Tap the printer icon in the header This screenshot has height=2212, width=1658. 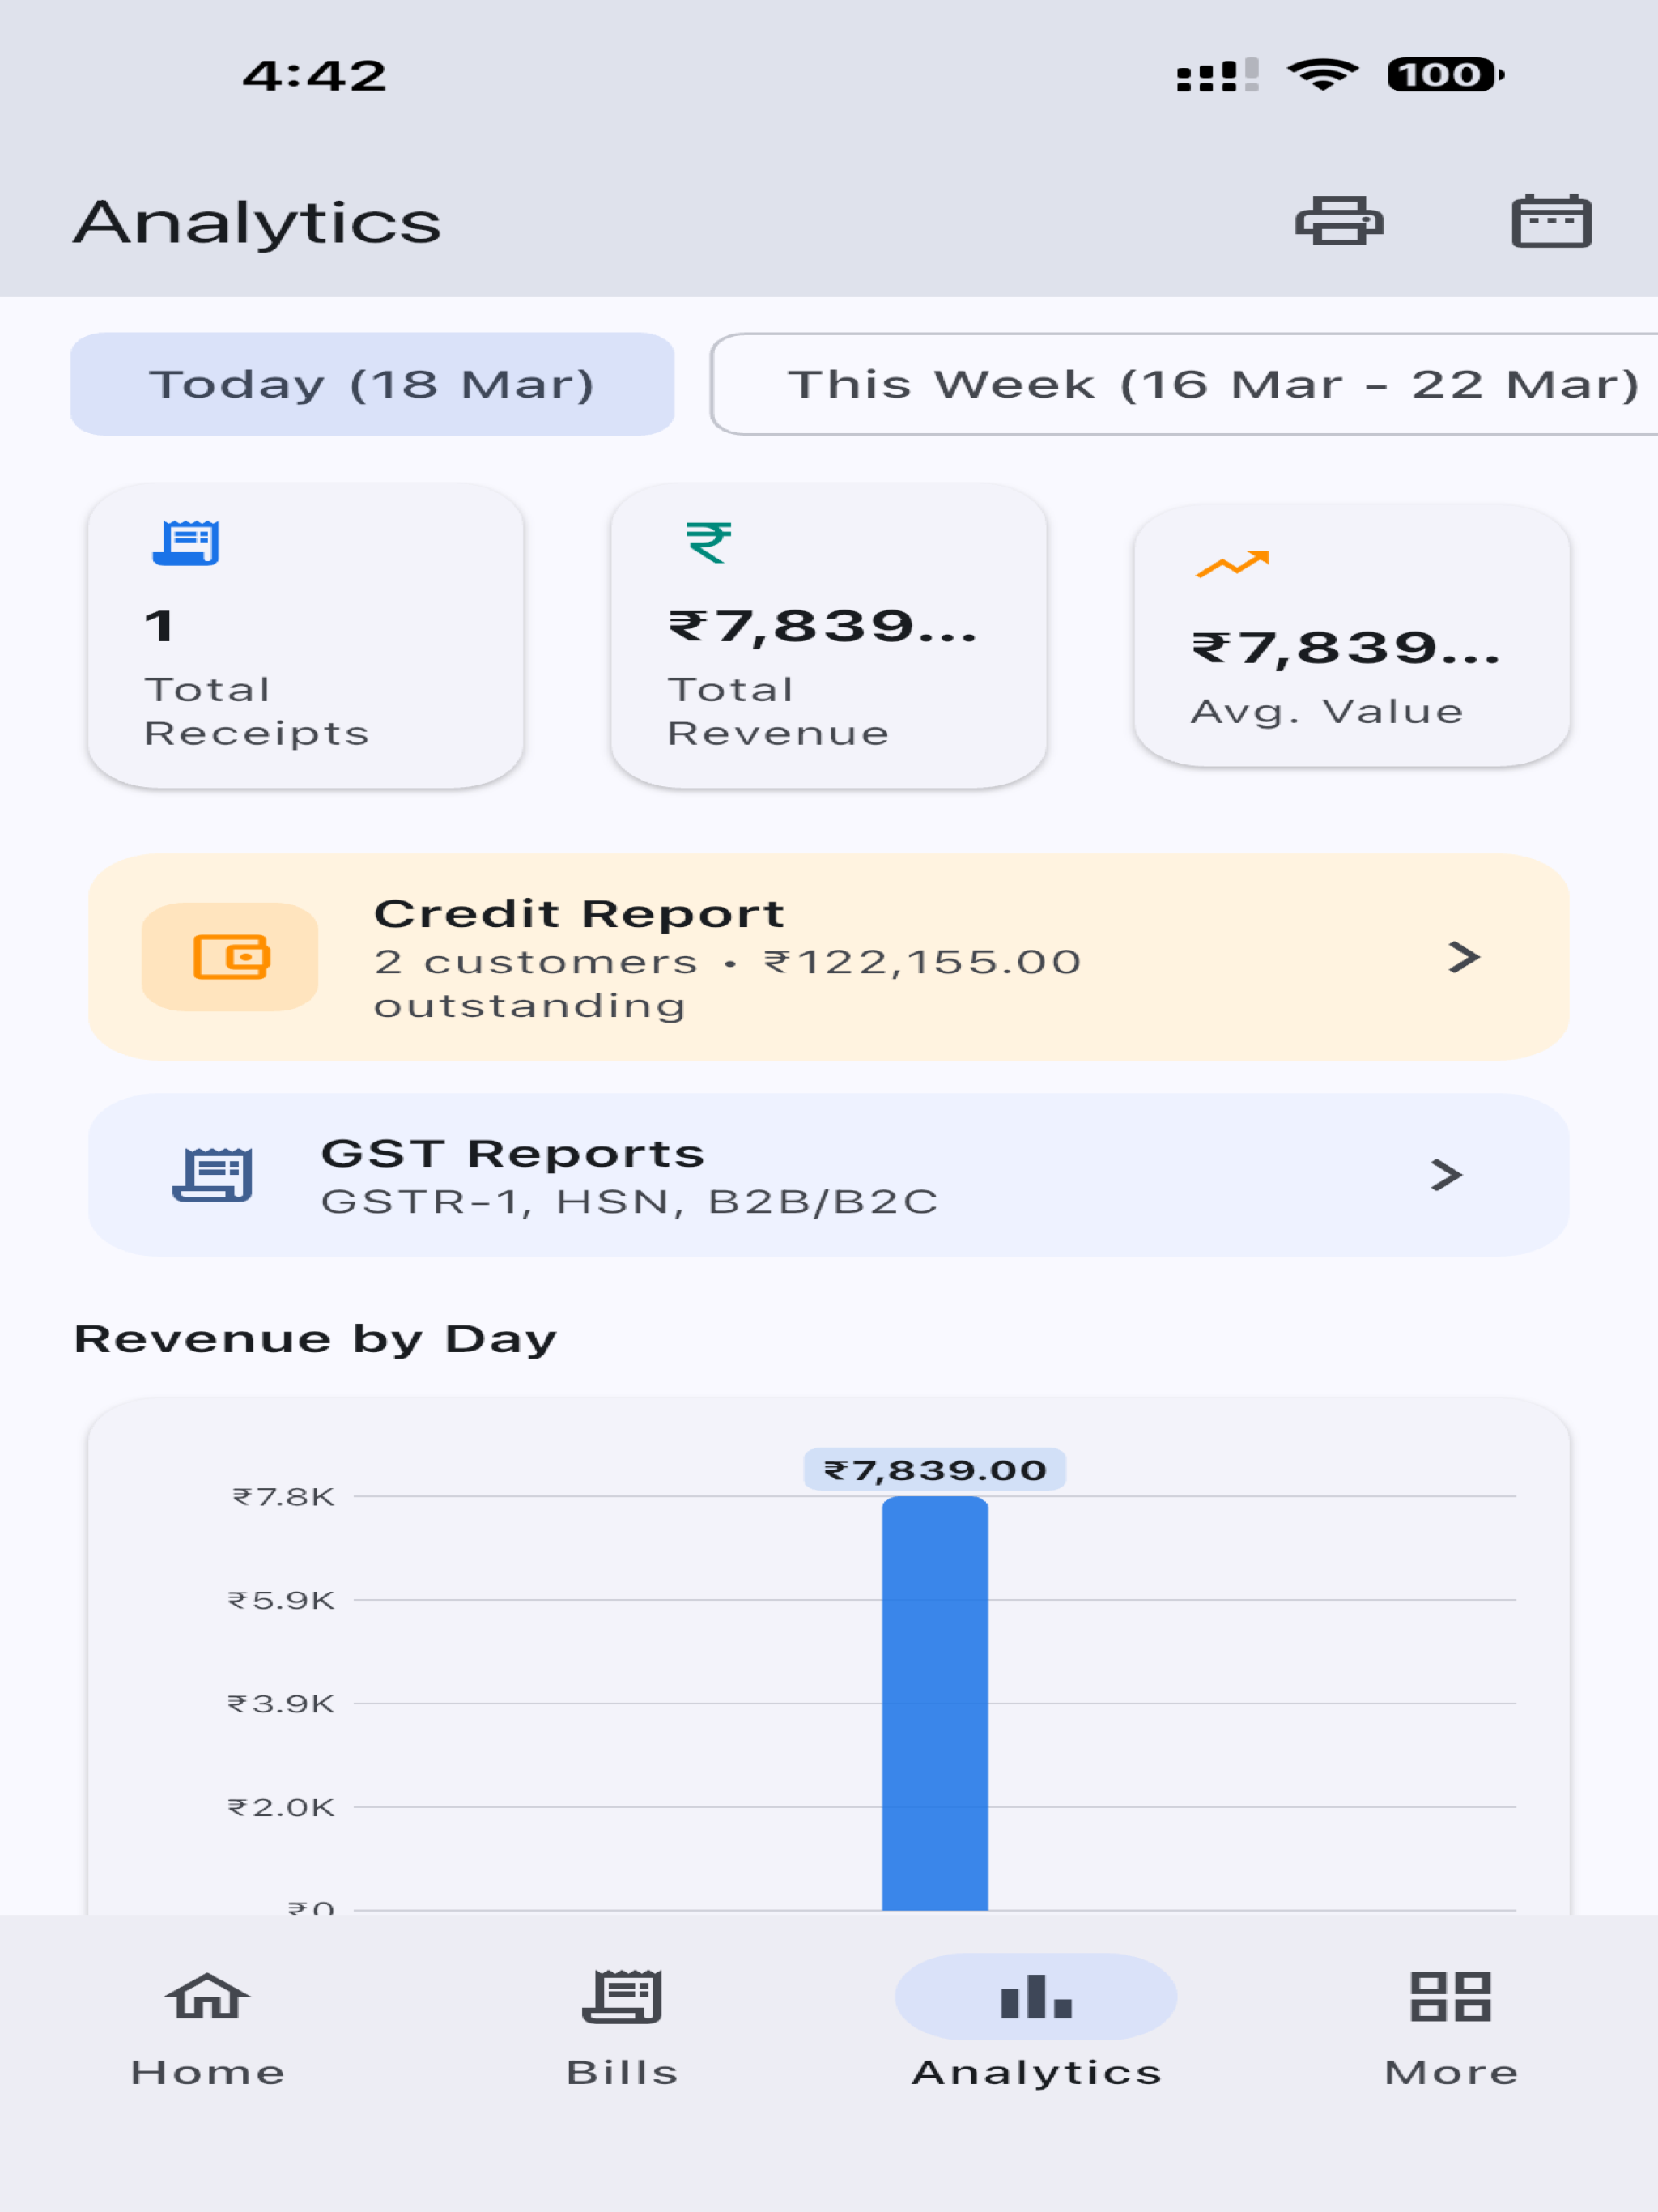click(x=1339, y=220)
